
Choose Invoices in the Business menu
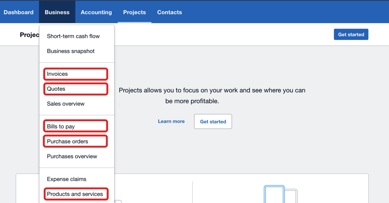click(77, 74)
